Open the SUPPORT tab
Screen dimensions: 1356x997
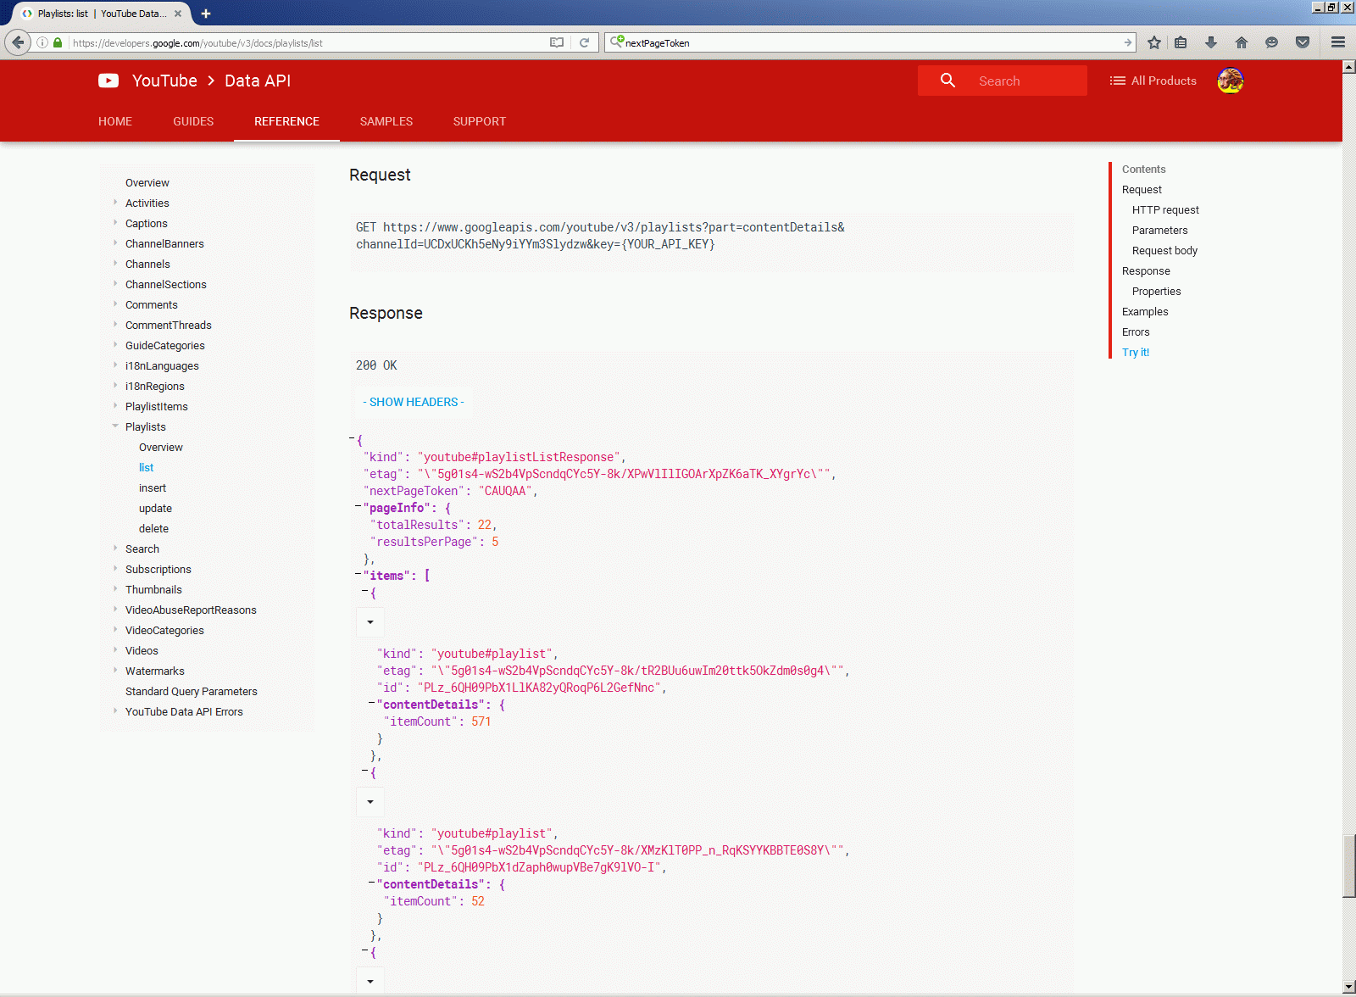(480, 121)
